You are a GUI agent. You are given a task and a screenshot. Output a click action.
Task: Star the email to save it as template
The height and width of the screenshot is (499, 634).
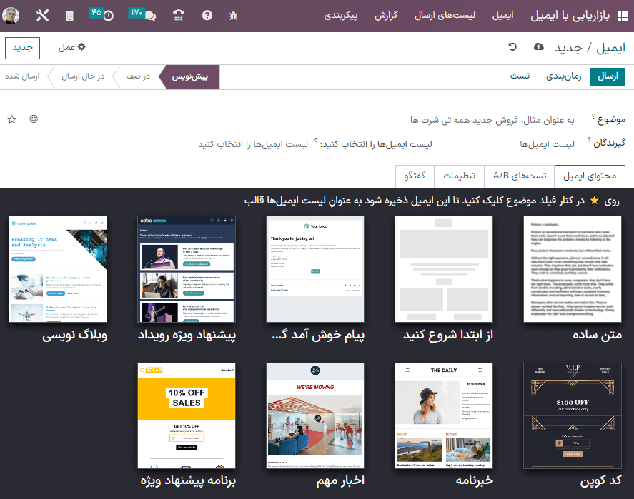coord(11,119)
